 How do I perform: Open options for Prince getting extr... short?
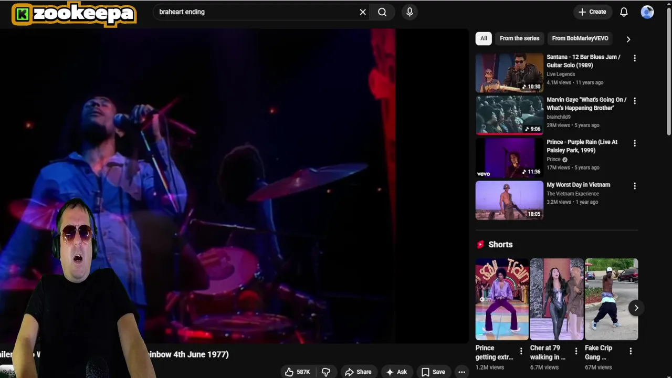521,351
